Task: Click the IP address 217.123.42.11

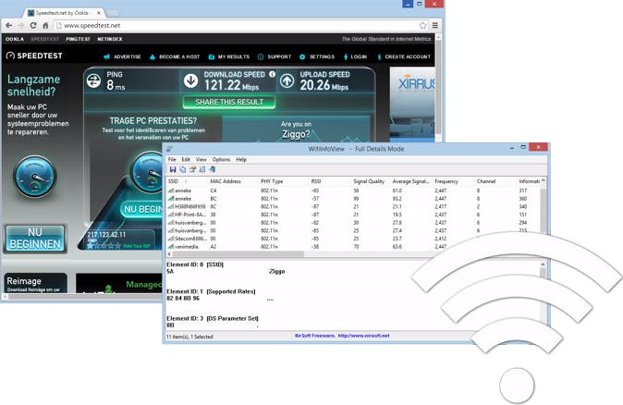Action: (106, 235)
